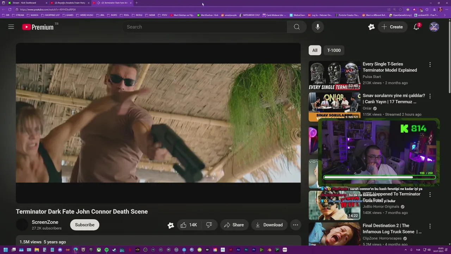
Task: Open INSPO bookmarks folder
Action: click(x=112, y=15)
